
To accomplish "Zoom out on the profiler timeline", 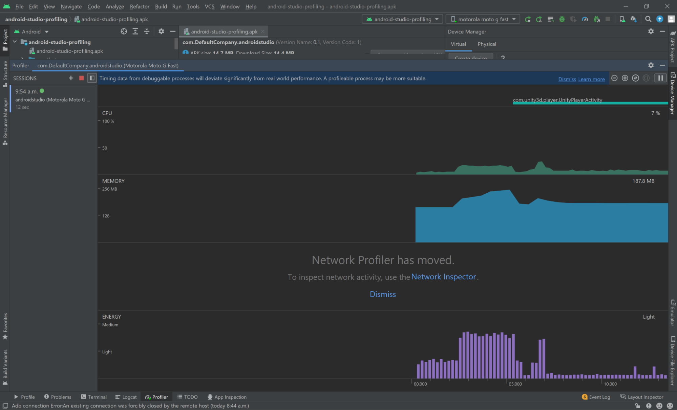I will coord(614,78).
